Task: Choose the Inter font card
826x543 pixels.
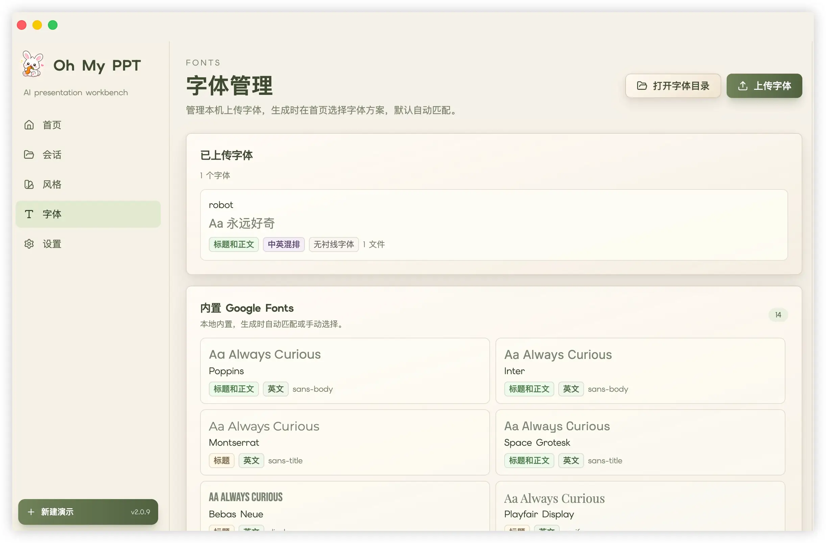Action: 640,371
